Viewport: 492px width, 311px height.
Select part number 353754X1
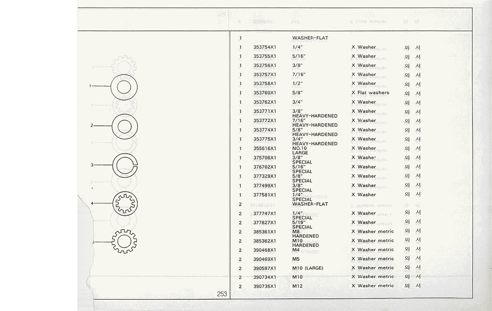click(264, 47)
